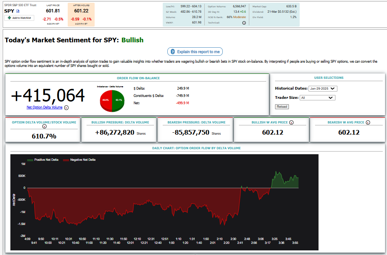Image resolution: width=387 pixels, height=255 pixels.
Task: Click the last price 601.81
Action: [x=53, y=11]
